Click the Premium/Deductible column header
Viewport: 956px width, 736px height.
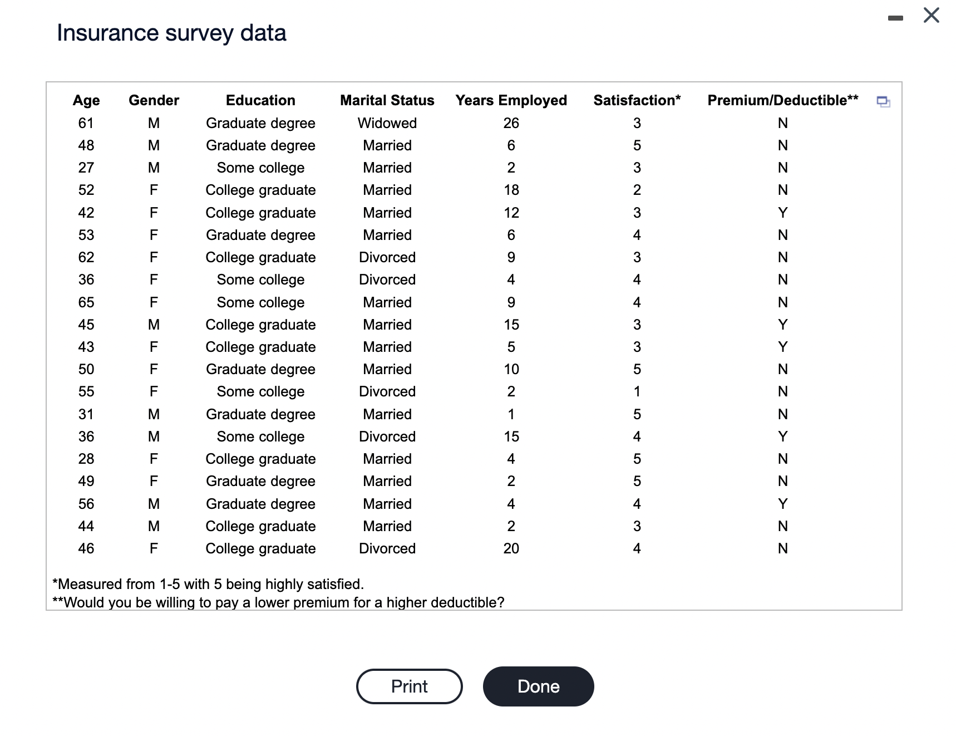tap(782, 100)
